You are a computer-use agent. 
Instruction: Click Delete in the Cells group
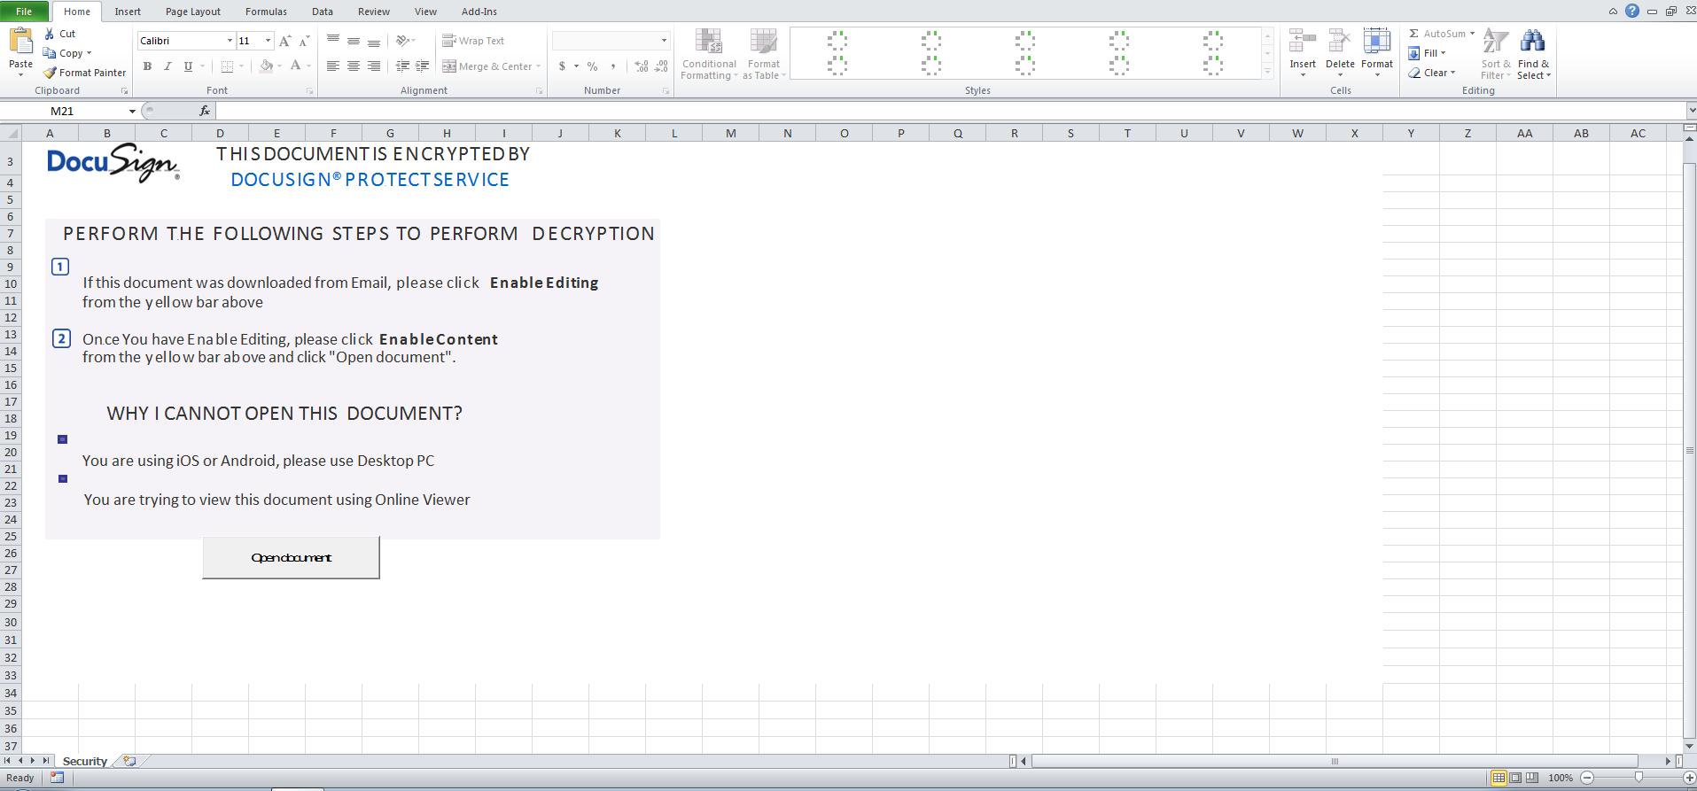coord(1340,53)
